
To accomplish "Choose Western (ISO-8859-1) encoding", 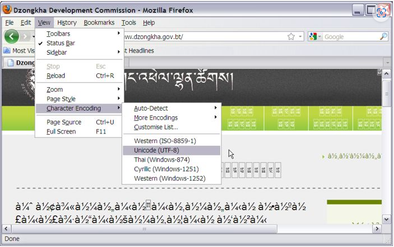I will pos(164,141).
